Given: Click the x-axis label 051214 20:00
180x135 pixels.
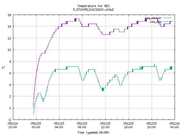Looking at the screenshot, I should [13, 125].
